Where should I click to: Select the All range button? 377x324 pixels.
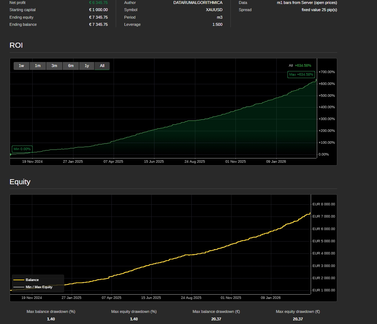[102, 66]
